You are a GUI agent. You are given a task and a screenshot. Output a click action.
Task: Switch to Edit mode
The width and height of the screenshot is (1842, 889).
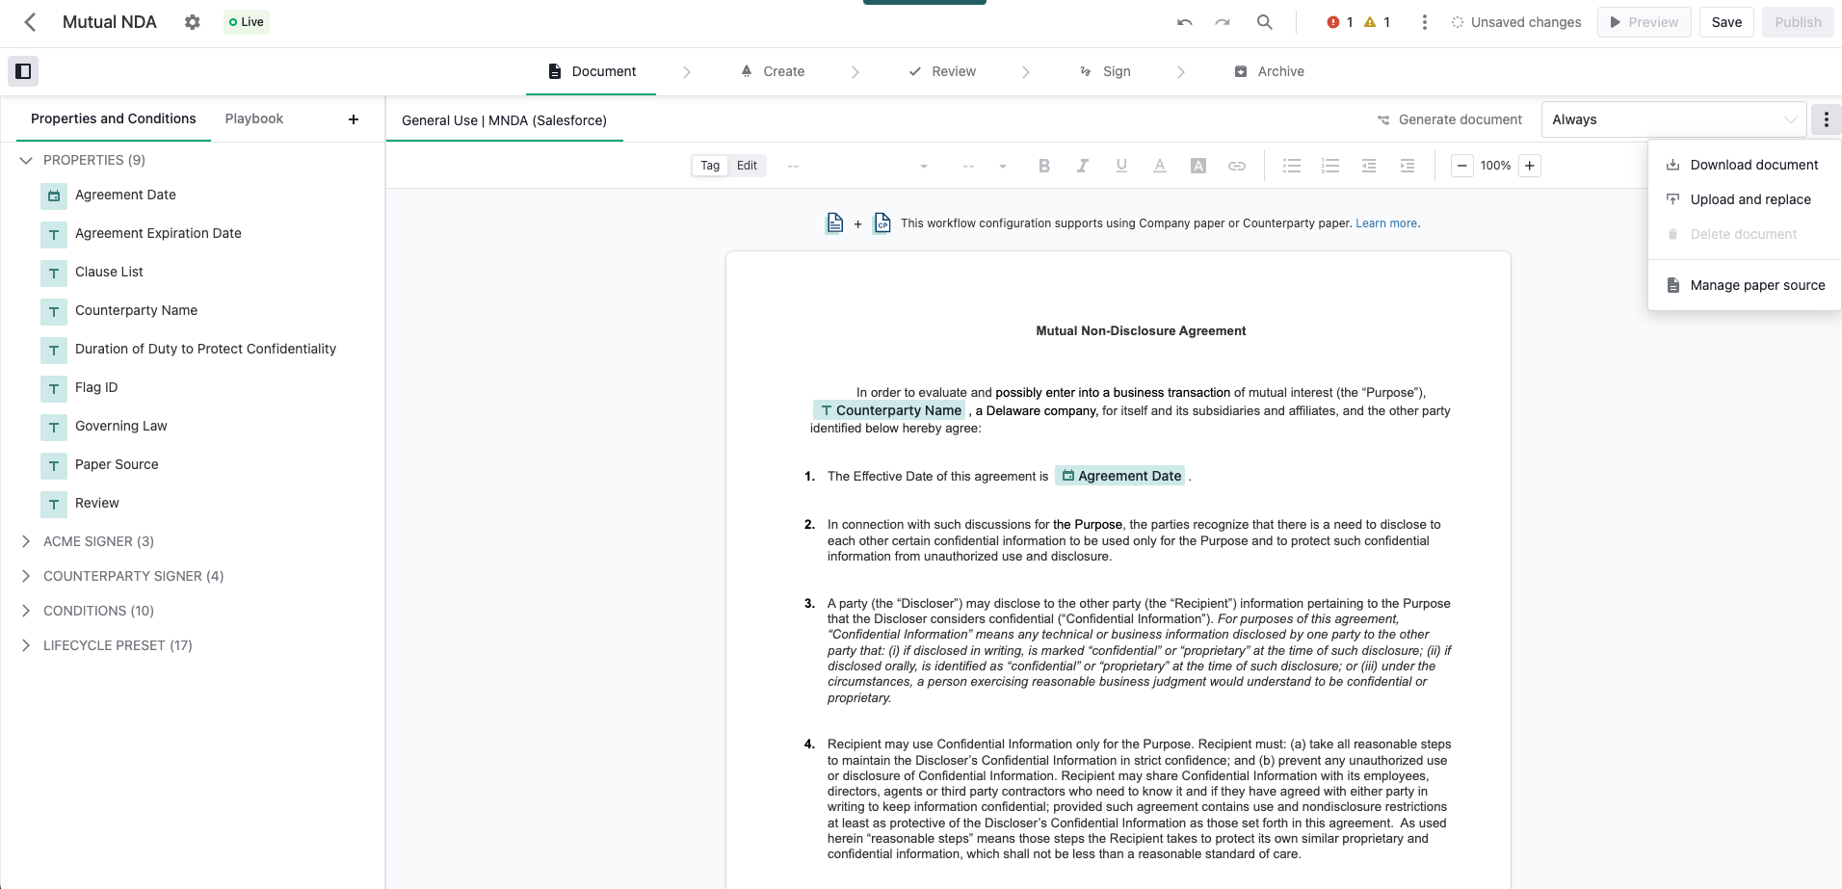click(x=747, y=166)
